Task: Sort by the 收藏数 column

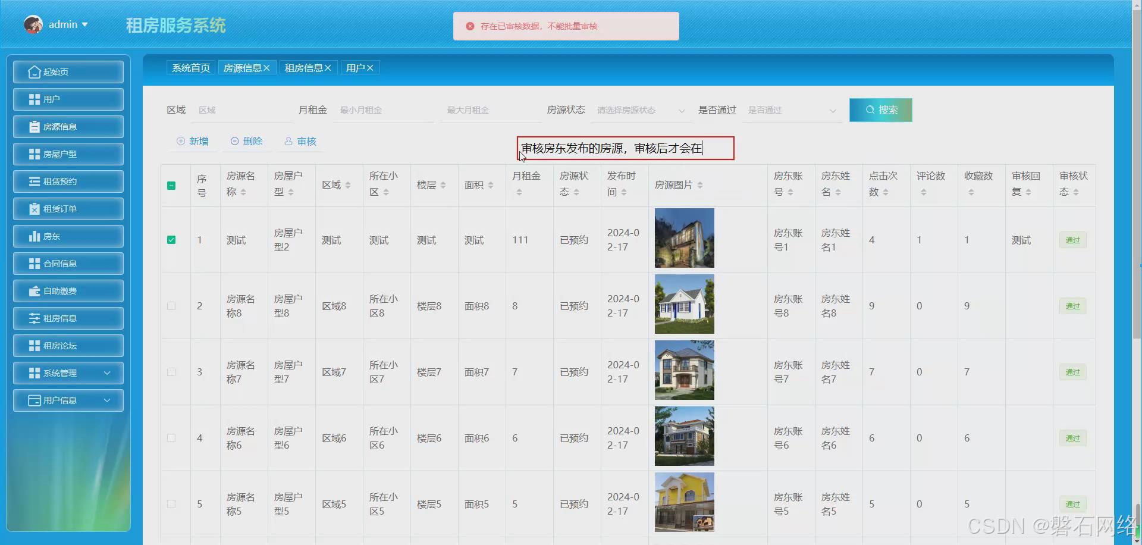Action: pos(971,192)
